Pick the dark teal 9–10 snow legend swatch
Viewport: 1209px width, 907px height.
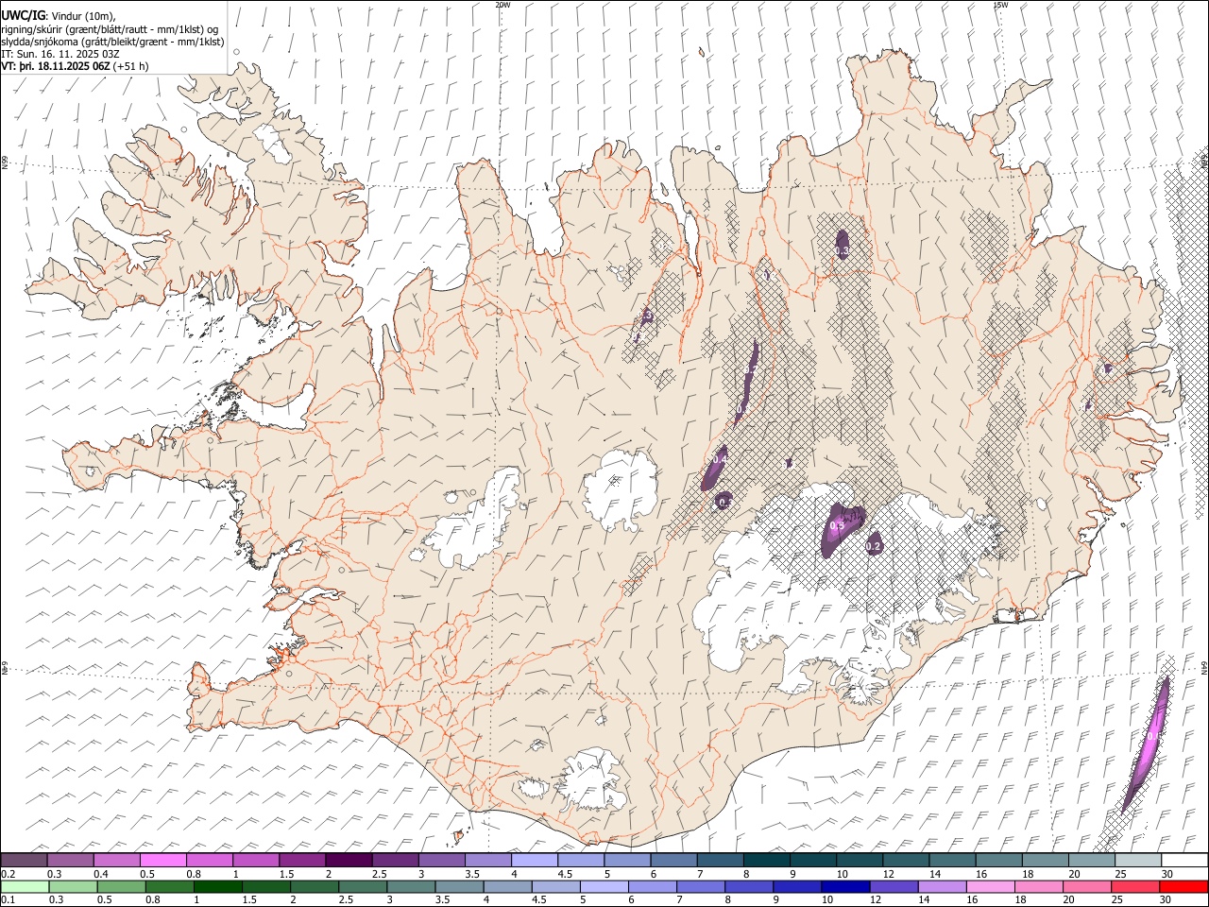coord(812,860)
